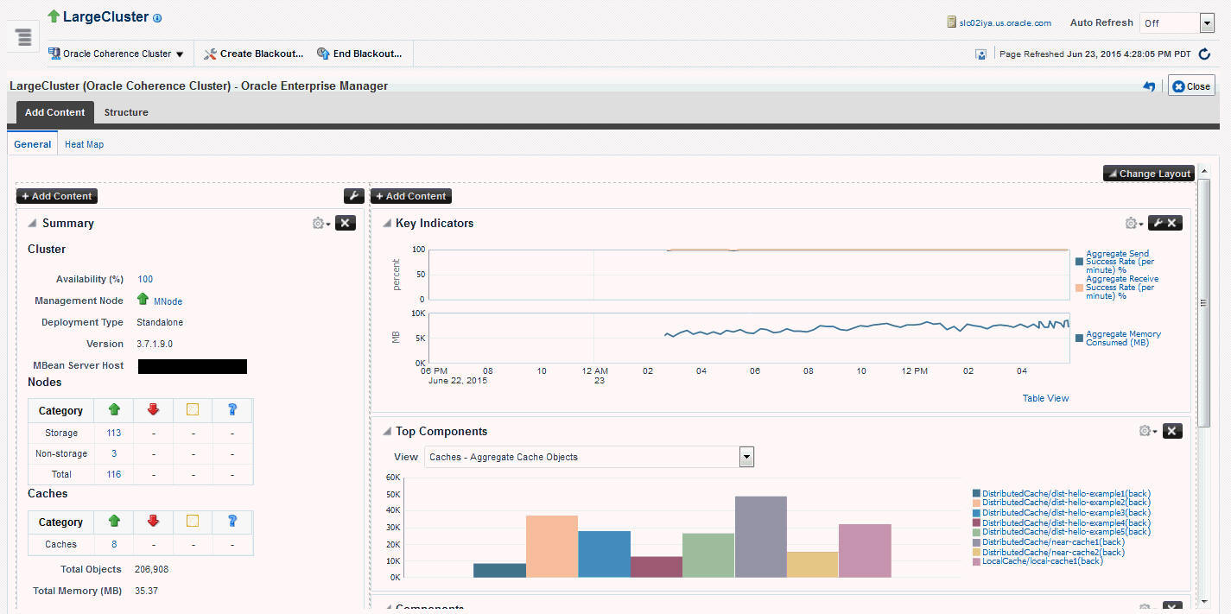Click the Table View link under the chart

pos(1047,398)
